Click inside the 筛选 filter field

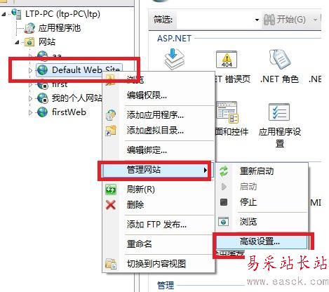coord(215,20)
